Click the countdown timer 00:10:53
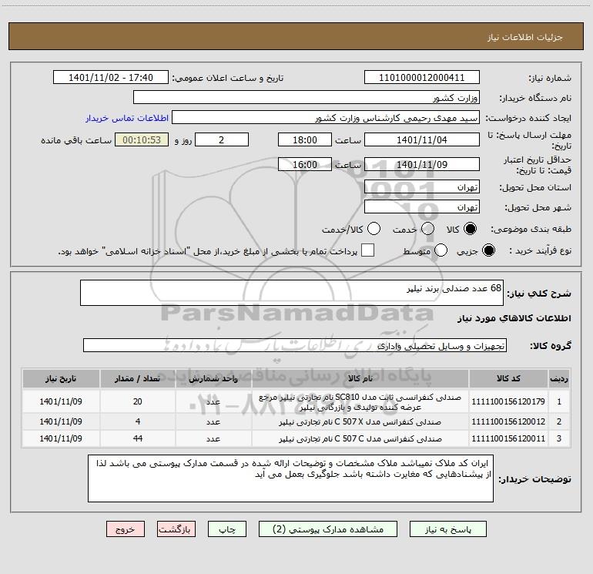 142,139
